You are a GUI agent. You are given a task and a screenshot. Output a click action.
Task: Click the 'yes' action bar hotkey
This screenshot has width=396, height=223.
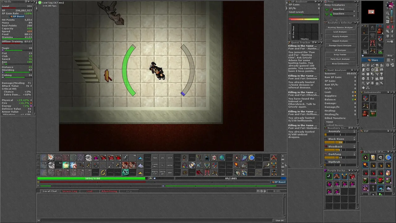pos(162,158)
